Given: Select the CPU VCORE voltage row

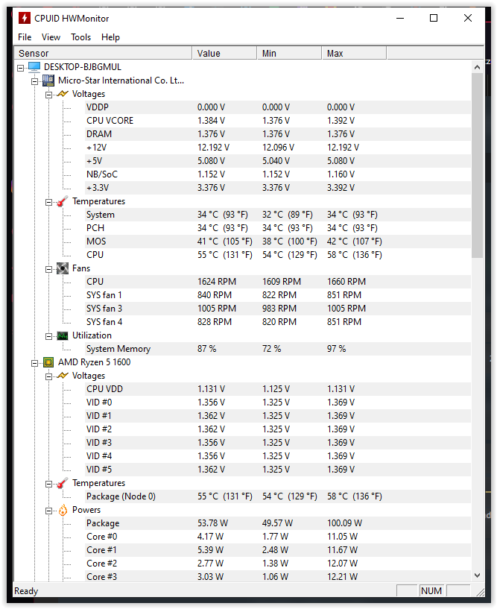Looking at the screenshot, I should [278, 121].
